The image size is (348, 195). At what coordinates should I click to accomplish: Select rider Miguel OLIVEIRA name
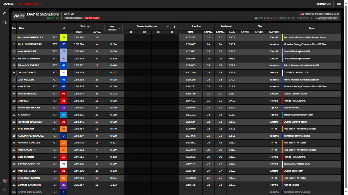29,66
